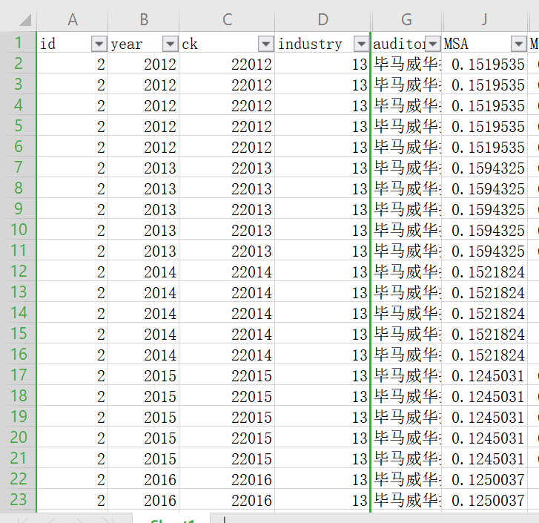
Task: Select row 1 header
Action: 19,42
